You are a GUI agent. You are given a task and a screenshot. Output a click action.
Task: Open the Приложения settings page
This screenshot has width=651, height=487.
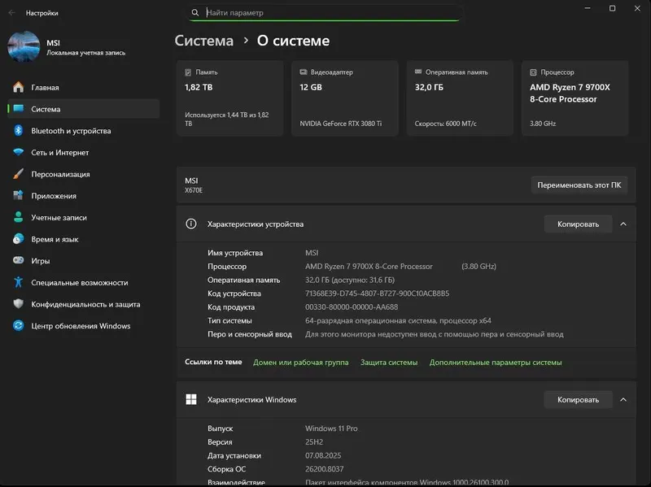click(x=84, y=195)
